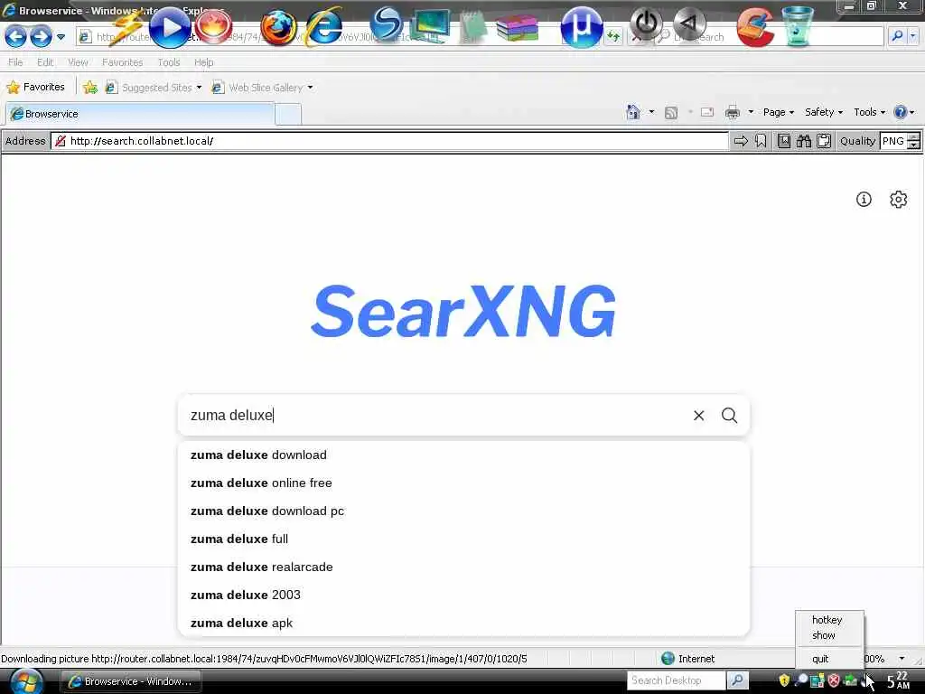Click the Go arrow beside address field
Screen dimensions: 925x694
(x=741, y=141)
